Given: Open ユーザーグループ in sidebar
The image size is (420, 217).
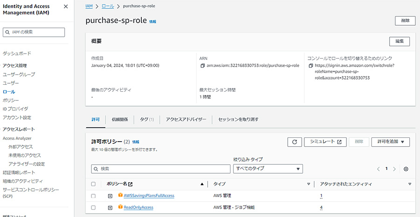Looking at the screenshot, I should tap(19, 75).
